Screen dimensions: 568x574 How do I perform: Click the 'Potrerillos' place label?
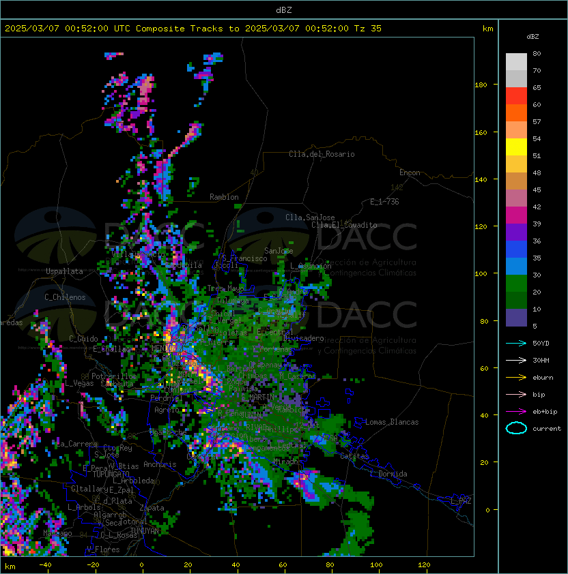point(114,376)
